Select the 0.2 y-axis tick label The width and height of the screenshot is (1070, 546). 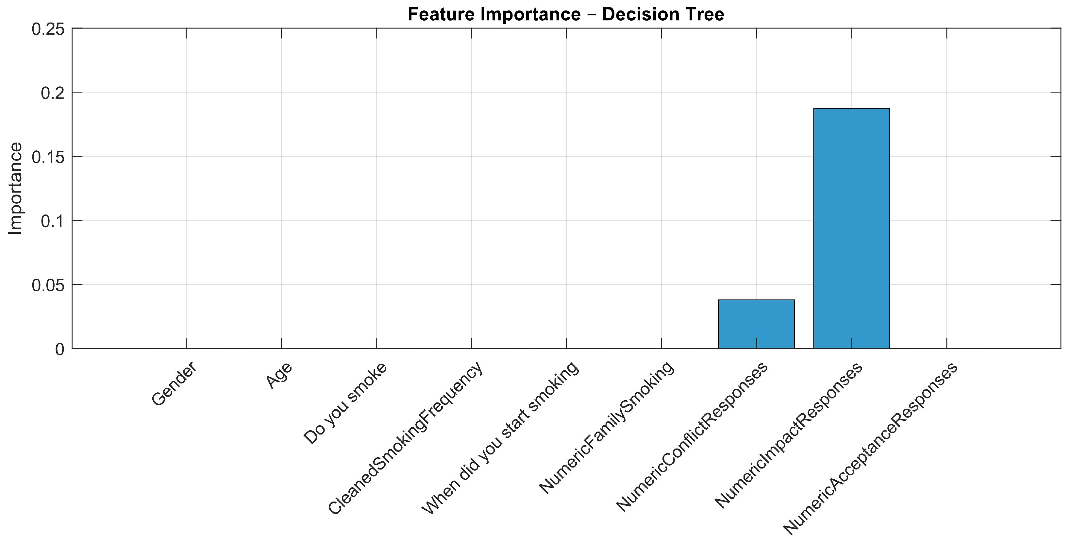(x=53, y=93)
